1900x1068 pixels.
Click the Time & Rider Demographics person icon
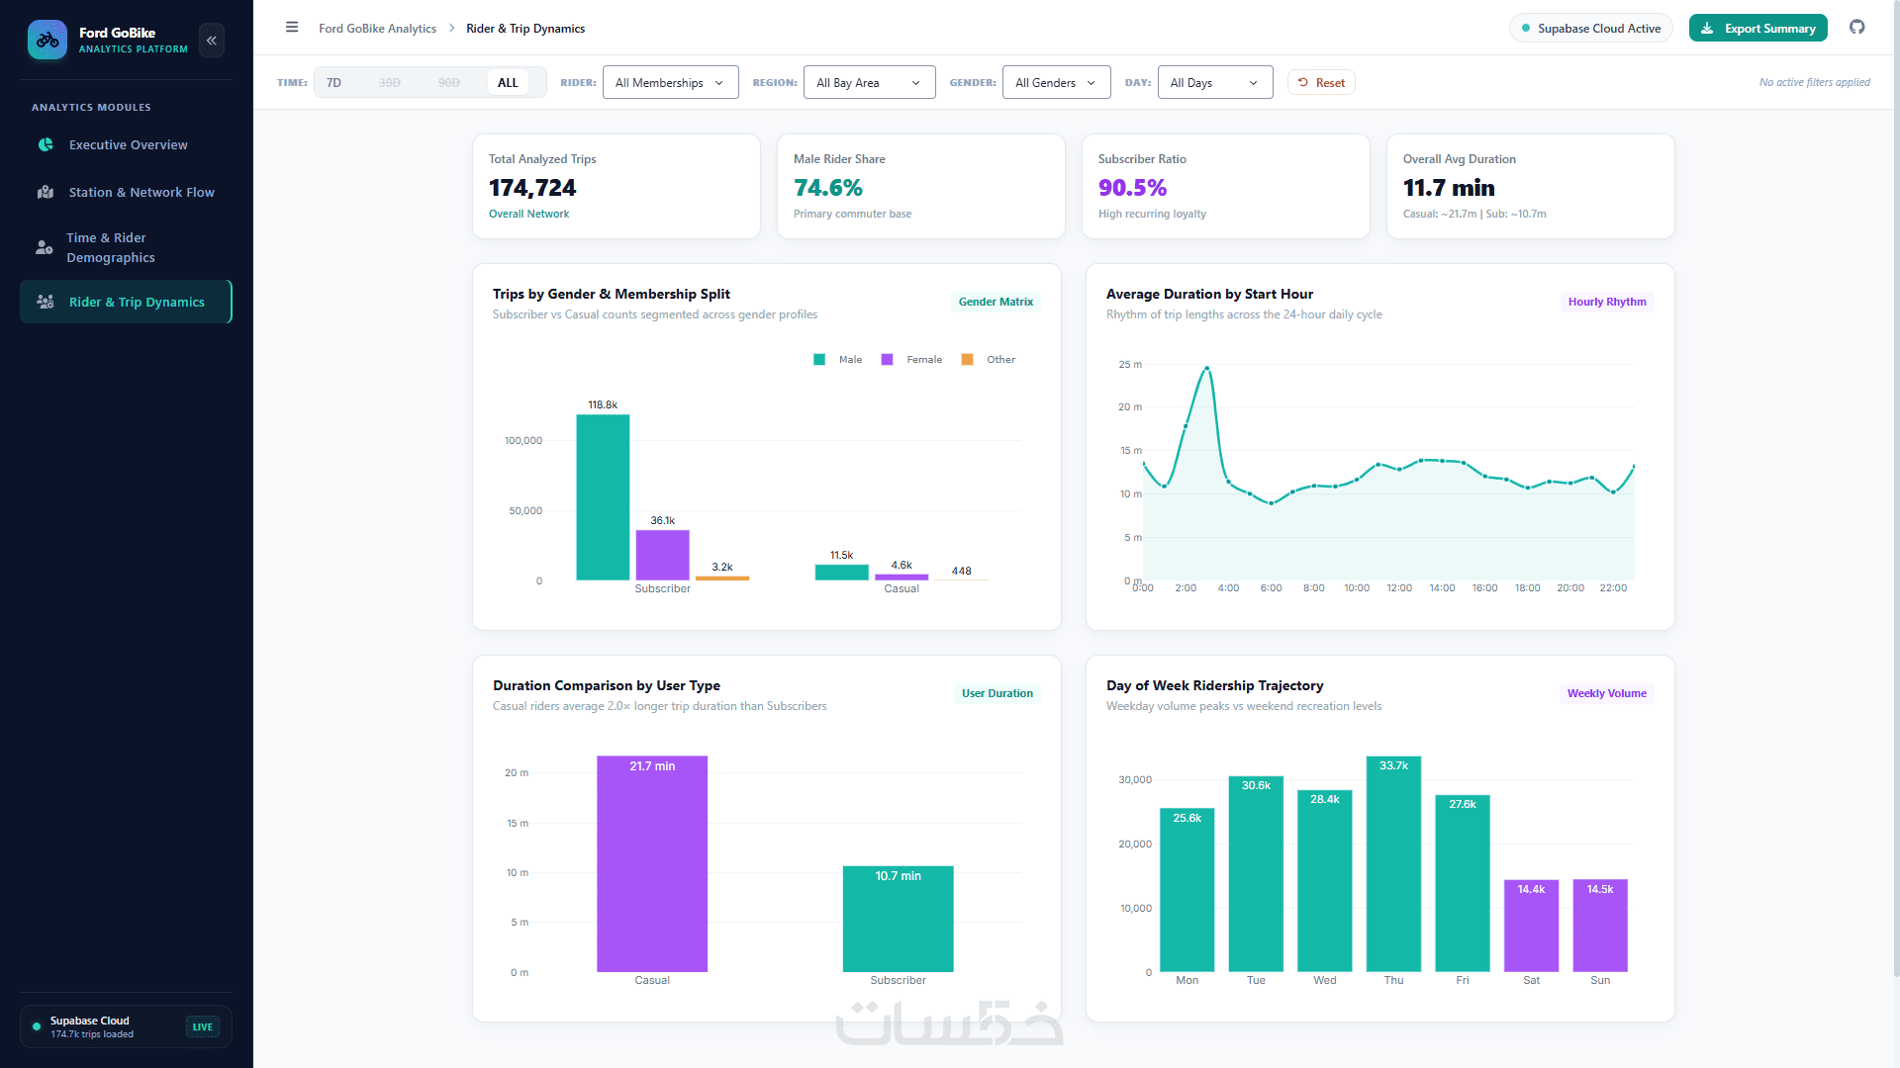click(x=44, y=247)
